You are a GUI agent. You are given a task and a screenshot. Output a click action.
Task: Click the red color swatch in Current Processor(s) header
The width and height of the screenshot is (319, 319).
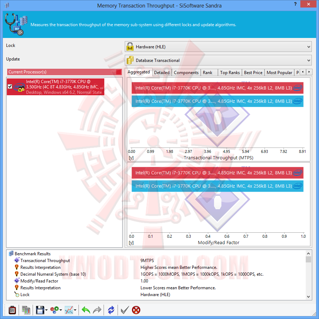pyautogui.click(x=119, y=72)
